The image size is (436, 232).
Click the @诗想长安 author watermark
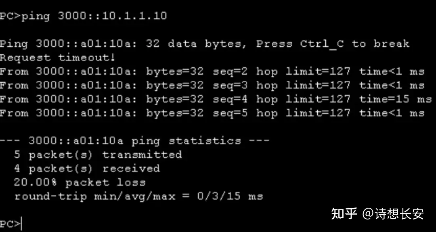(392, 213)
